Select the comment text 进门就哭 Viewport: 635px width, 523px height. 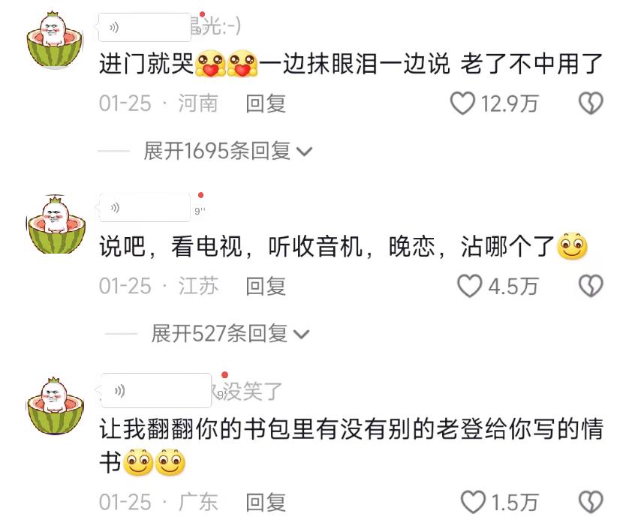146,64
